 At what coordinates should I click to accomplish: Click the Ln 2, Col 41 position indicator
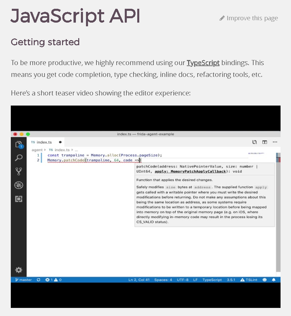point(139,280)
